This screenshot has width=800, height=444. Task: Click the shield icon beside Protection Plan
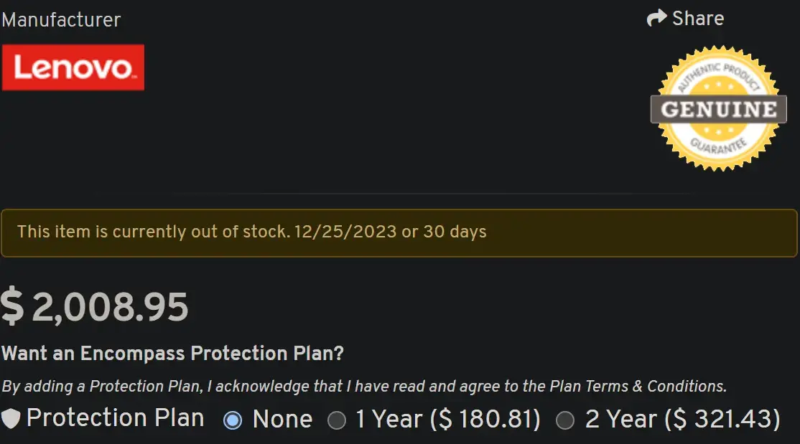point(11,419)
